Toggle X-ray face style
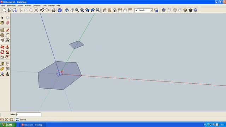Viewport: 226px width, 127px height. pyautogui.click(x=163, y=10)
